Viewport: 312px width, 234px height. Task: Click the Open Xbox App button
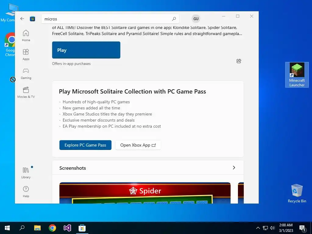[138, 145]
